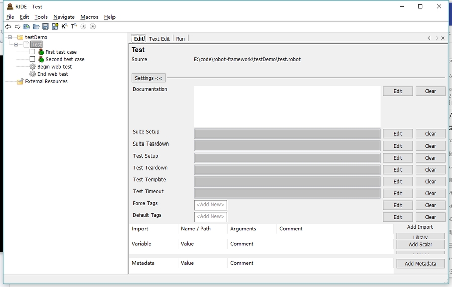Open Search Tests with T icon
Image resolution: width=452 pixels, height=287 pixels.
coord(74,26)
